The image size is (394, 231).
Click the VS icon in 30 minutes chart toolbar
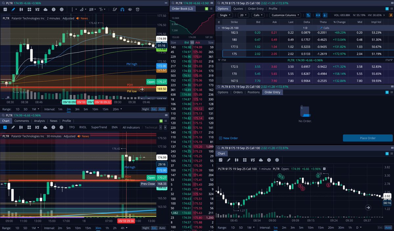(37, 127)
